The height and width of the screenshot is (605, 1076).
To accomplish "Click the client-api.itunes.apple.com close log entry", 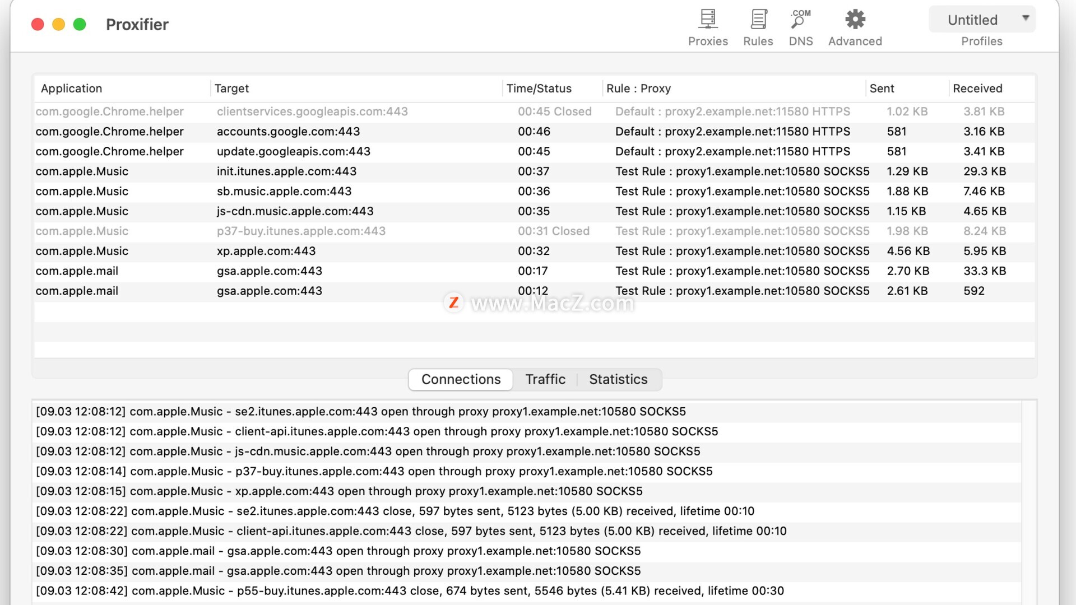I will pyautogui.click(x=527, y=531).
